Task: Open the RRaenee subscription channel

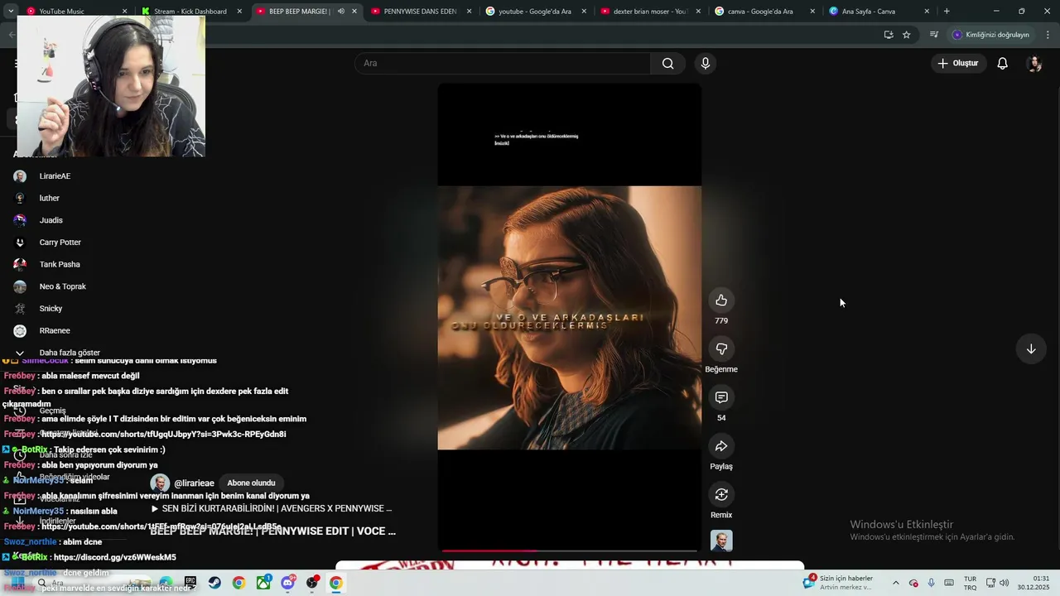Action: (55, 331)
